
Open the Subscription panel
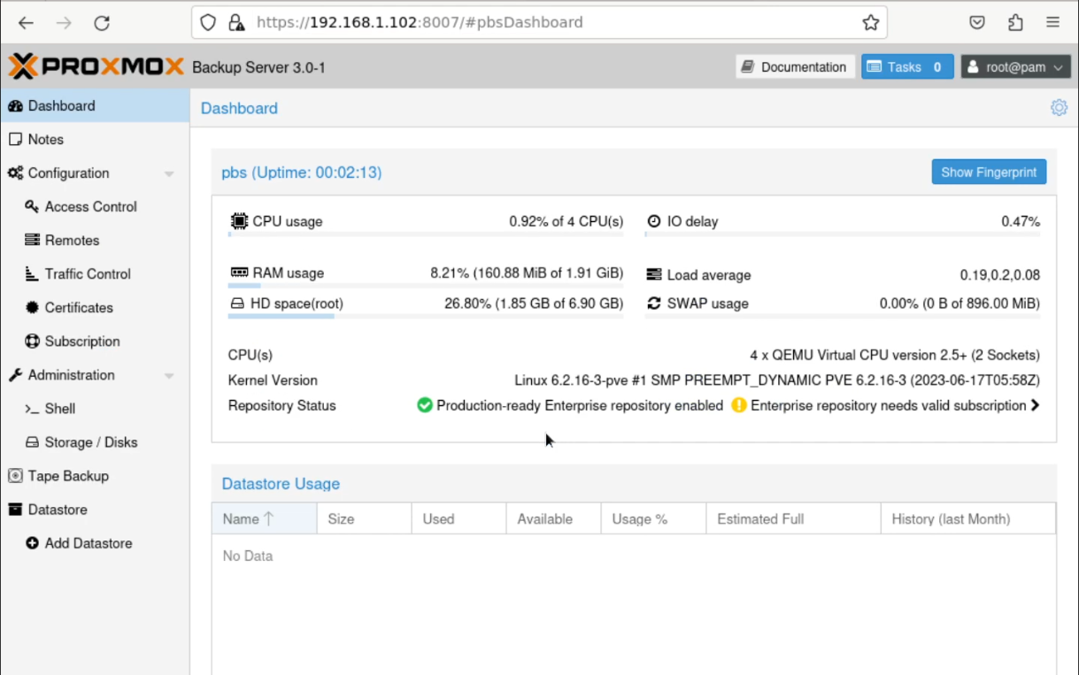click(81, 341)
